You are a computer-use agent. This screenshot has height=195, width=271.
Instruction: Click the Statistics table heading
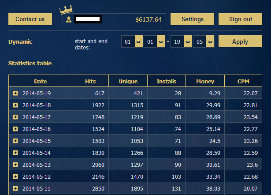point(30,64)
